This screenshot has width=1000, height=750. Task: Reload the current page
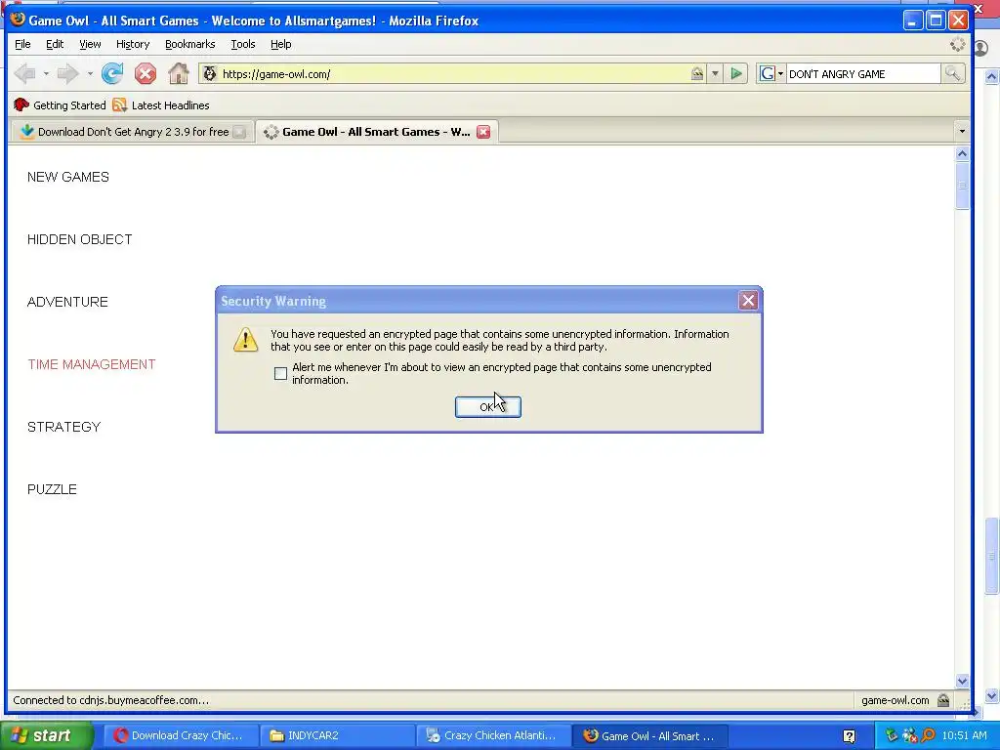point(112,74)
